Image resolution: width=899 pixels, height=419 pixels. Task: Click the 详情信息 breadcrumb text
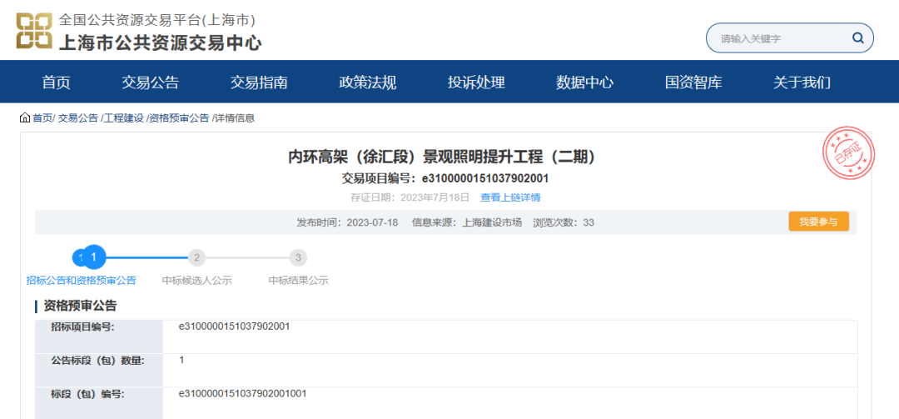[235, 118]
